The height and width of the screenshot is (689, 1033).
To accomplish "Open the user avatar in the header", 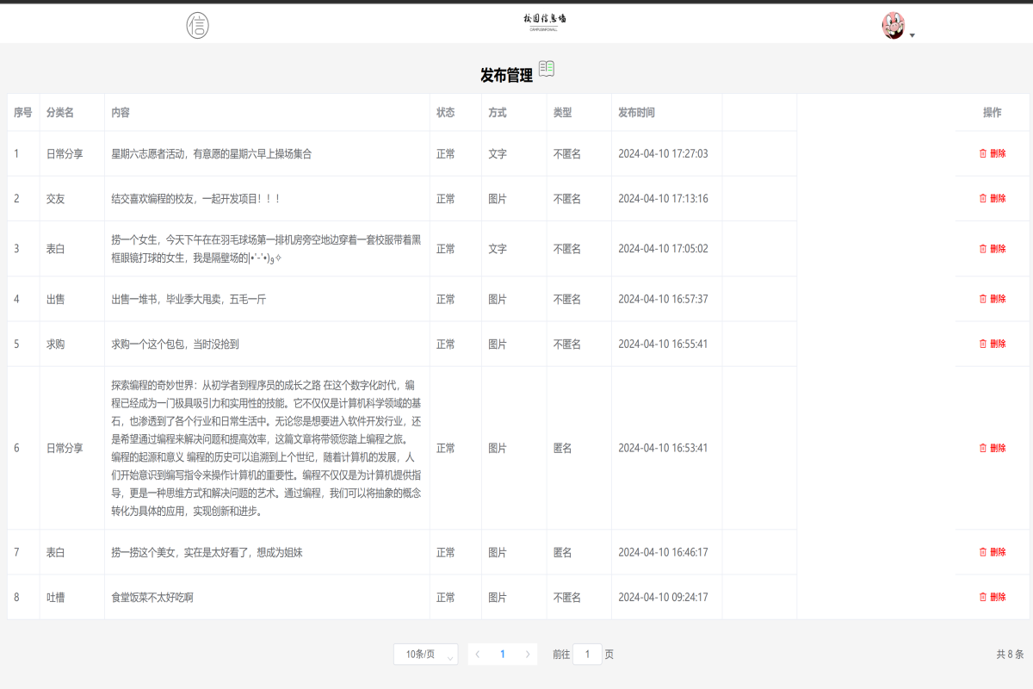I will [x=894, y=25].
